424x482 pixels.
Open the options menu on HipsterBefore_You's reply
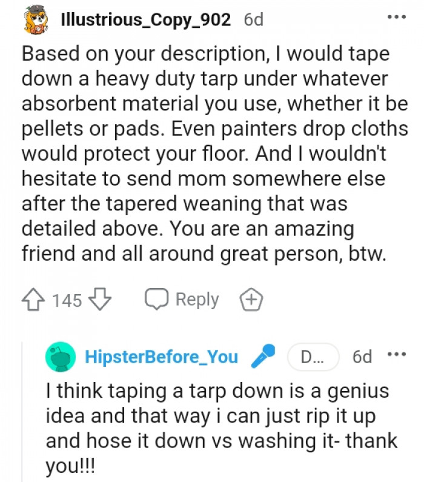coord(396,355)
